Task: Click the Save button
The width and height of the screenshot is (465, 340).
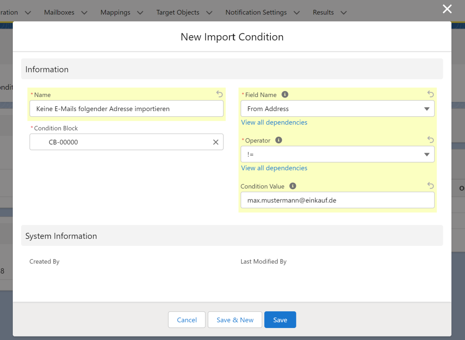Action: [280, 320]
